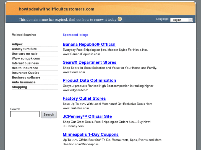Open the Sponsored listings link
This screenshot has height=150, width=201.
[x=75, y=35]
